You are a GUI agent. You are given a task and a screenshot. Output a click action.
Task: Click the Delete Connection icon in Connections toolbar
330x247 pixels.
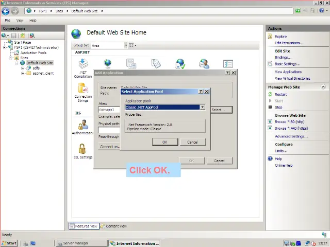coord(32,36)
